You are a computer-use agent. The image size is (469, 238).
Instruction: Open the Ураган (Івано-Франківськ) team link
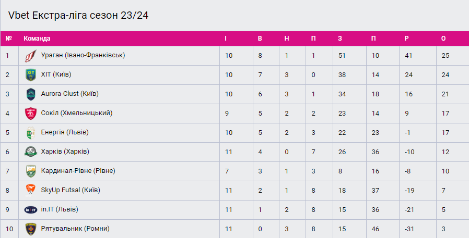coord(83,55)
